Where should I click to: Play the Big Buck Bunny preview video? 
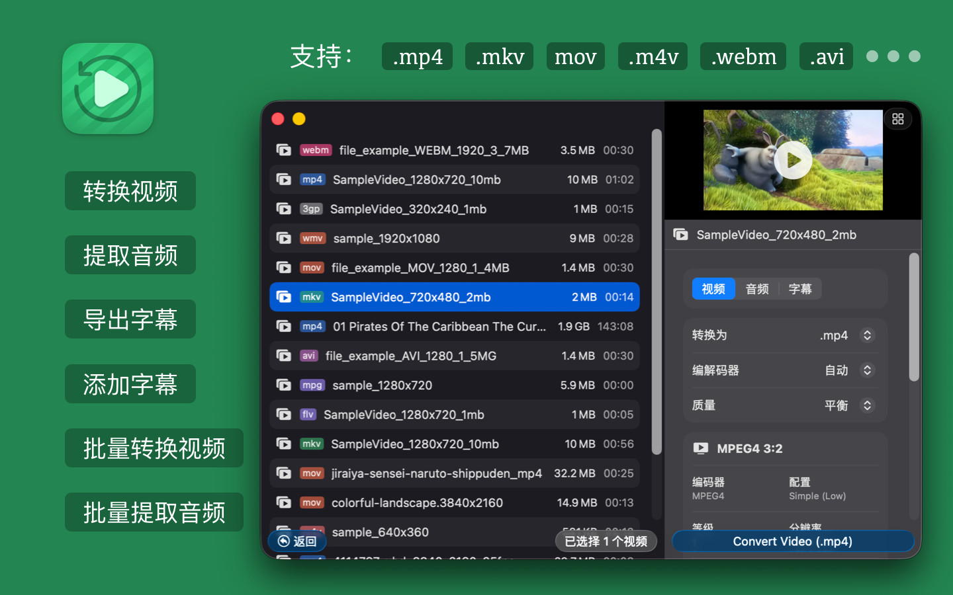[792, 160]
